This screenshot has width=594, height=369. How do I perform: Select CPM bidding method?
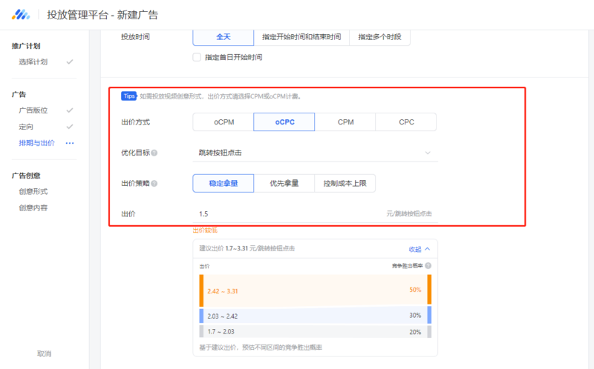(345, 122)
